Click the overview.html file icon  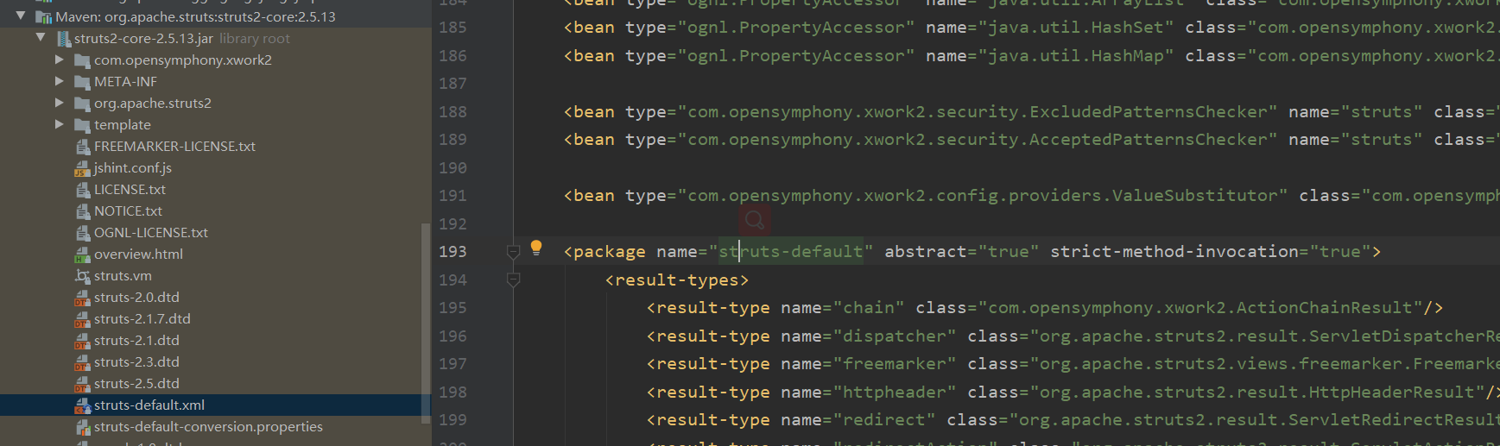pyautogui.click(x=82, y=254)
